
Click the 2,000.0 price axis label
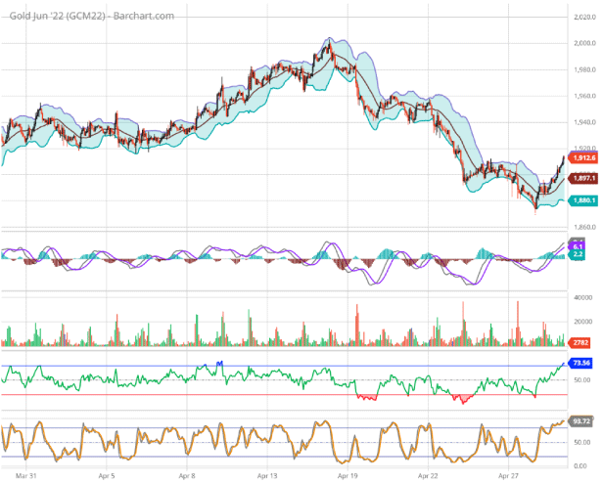(585, 43)
